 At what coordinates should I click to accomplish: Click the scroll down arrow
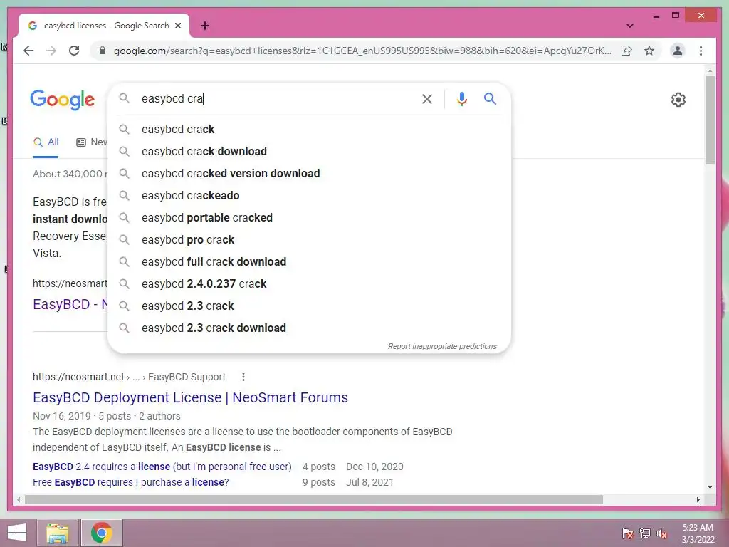[710, 487]
